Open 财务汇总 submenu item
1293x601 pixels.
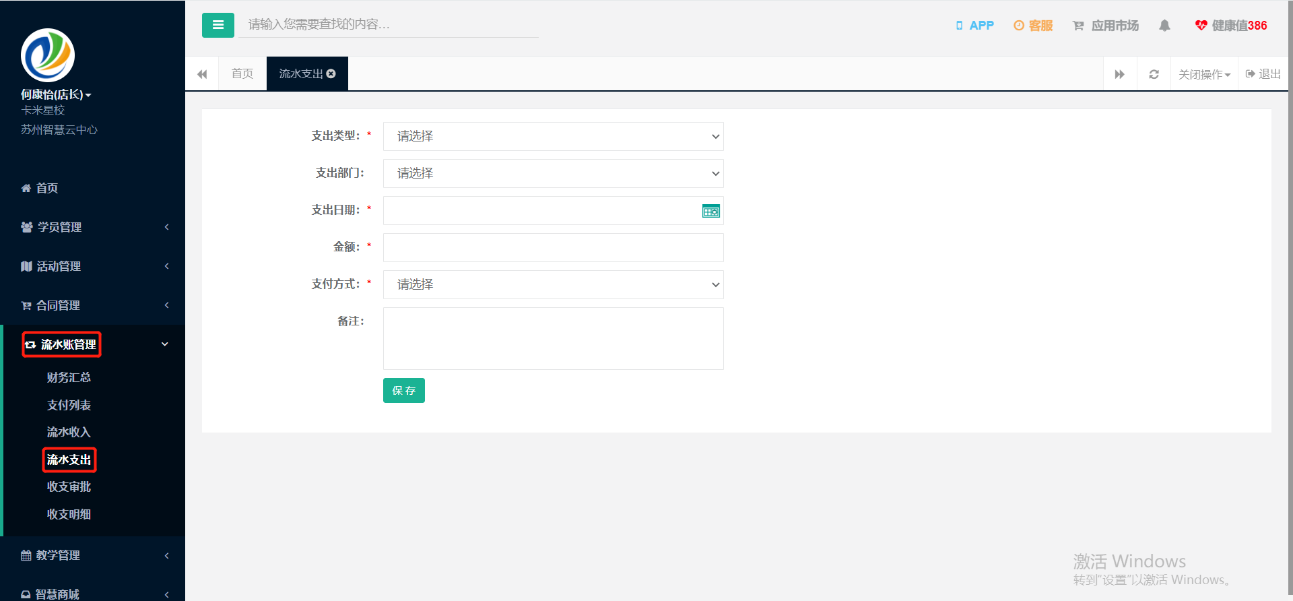click(x=69, y=377)
